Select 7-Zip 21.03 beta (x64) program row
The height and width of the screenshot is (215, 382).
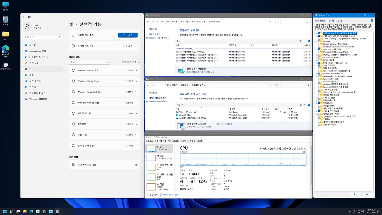pos(243,112)
